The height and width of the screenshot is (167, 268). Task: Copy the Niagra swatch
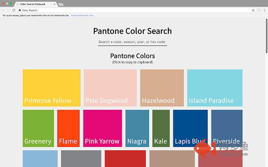137,128
